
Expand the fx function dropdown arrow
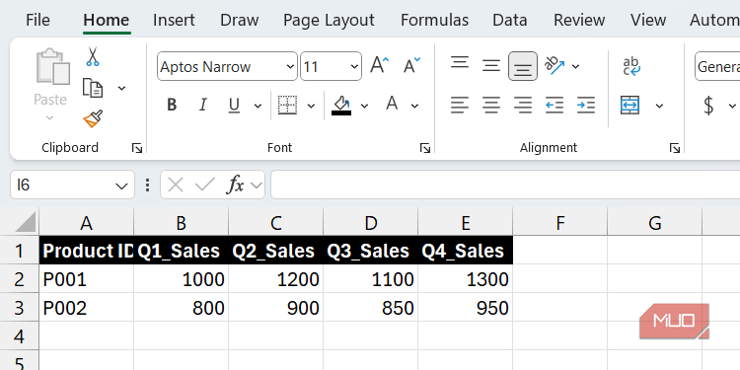click(257, 185)
